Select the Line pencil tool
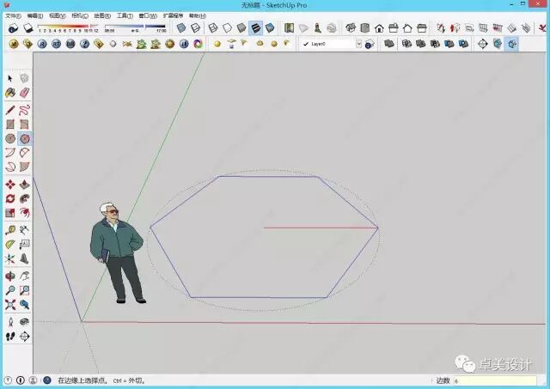 pos(10,110)
